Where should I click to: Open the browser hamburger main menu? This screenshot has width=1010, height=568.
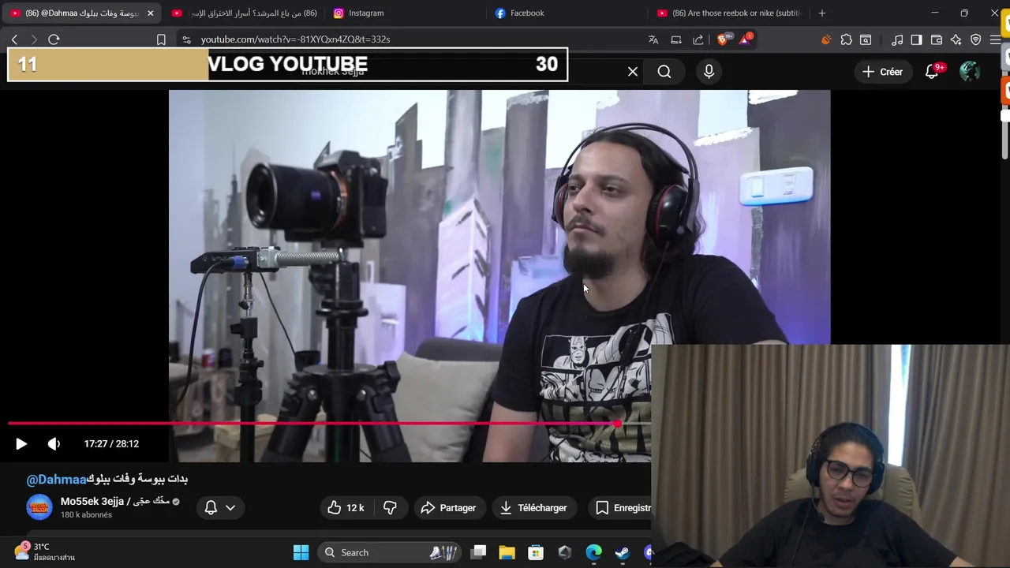(x=995, y=39)
